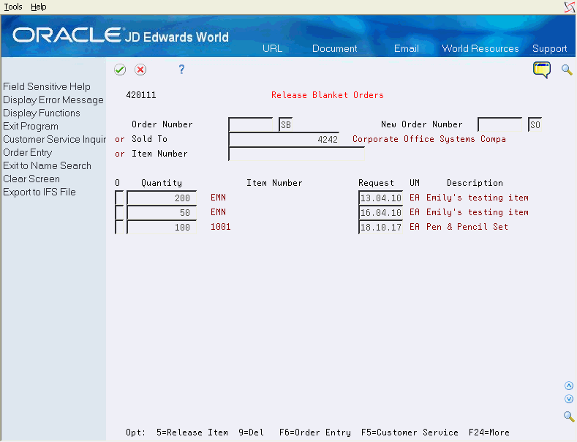Click F6=Order Entry function key text
Viewport: 577px width, 442px height.
(315, 432)
